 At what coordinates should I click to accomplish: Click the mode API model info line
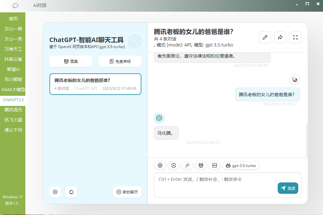[x=194, y=45]
